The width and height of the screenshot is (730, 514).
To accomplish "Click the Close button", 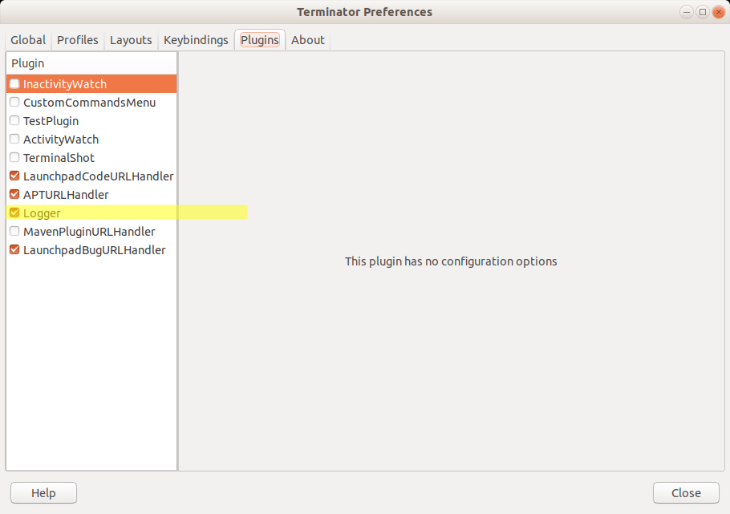I will click(x=686, y=492).
